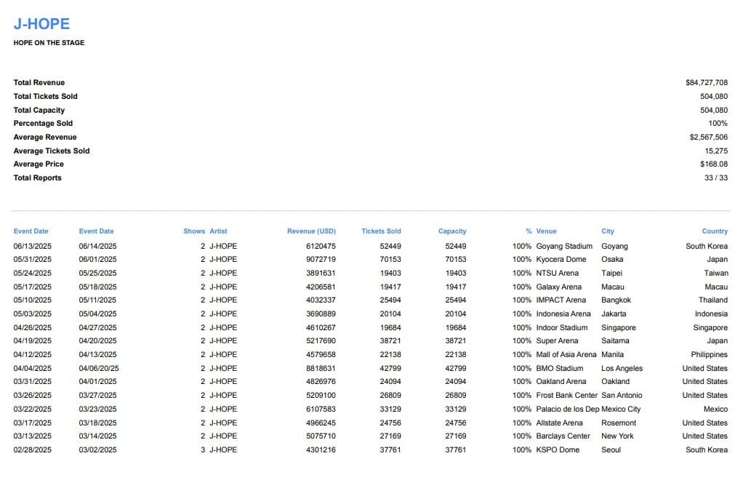Select the BMO Stadium venue cell

tap(559, 369)
